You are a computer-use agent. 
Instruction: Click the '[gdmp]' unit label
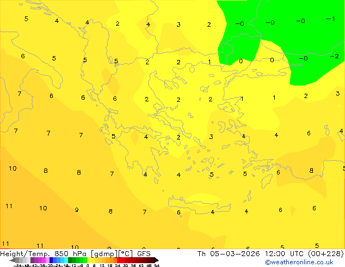[x=104, y=254]
